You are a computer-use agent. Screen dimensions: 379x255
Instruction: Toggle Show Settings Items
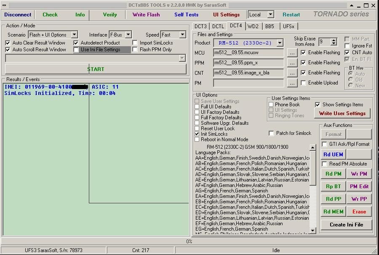tap(318, 105)
